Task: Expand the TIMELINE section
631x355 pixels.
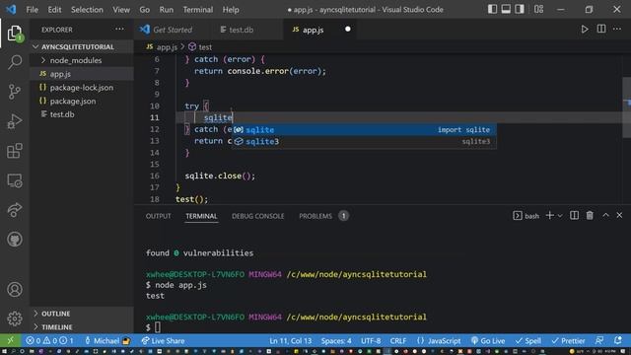Action: pyautogui.click(x=82, y=326)
